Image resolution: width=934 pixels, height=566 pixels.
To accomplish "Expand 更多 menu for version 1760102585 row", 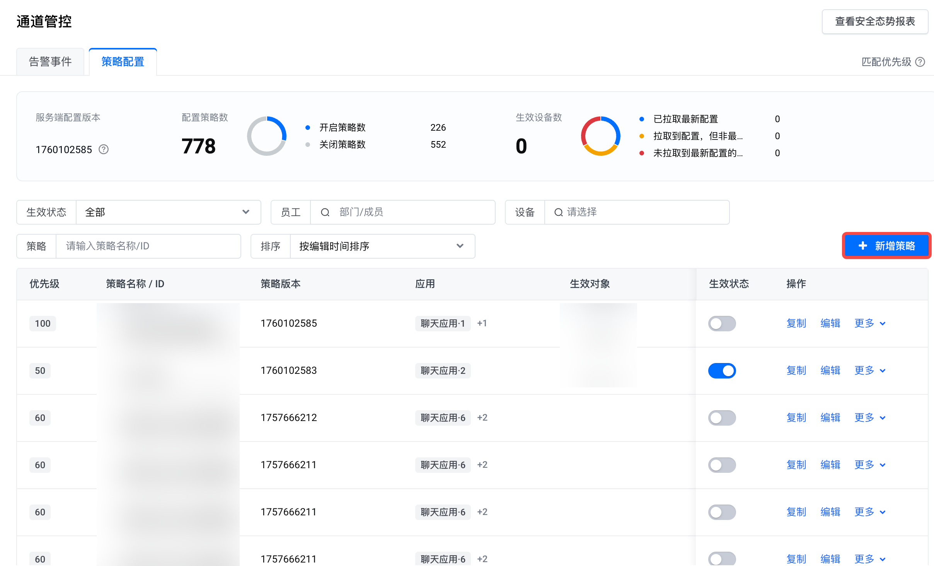I will click(x=870, y=324).
